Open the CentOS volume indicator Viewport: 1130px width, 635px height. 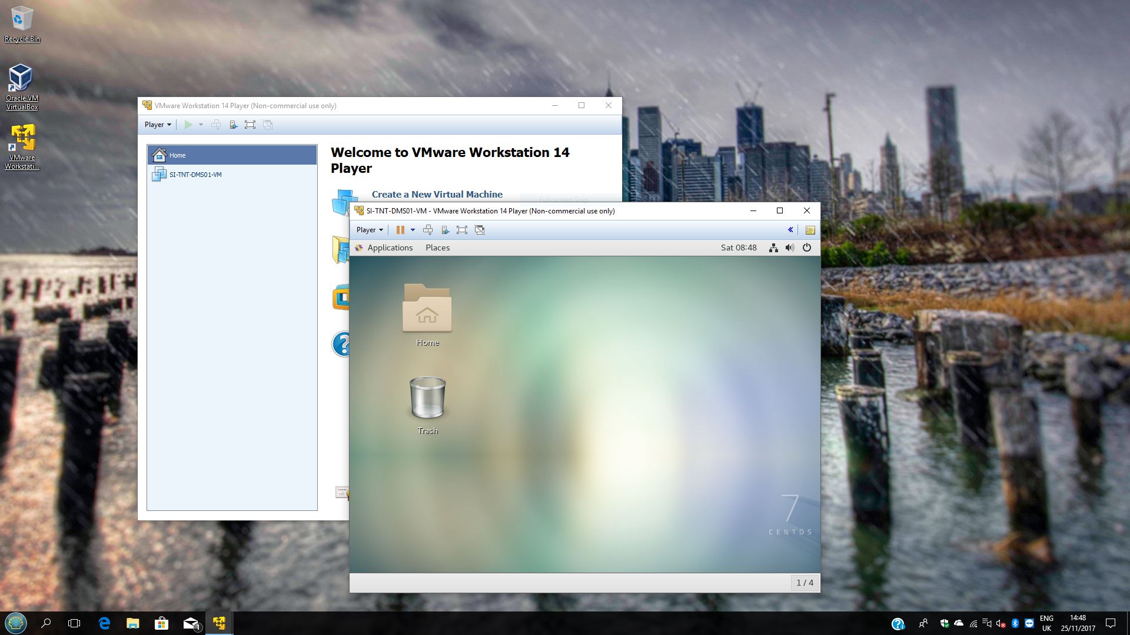[790, 248]
